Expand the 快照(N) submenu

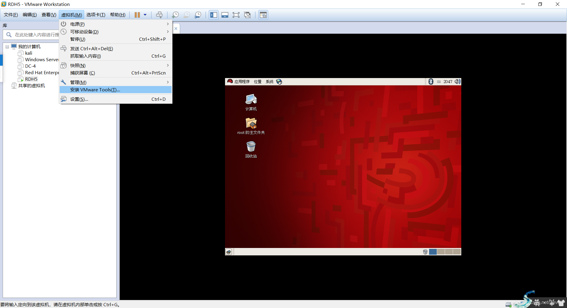[x=115, y=65]
